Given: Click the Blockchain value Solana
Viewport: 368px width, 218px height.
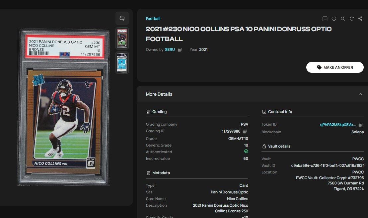Looking at the screenshot, I should (x=357, y=132).
